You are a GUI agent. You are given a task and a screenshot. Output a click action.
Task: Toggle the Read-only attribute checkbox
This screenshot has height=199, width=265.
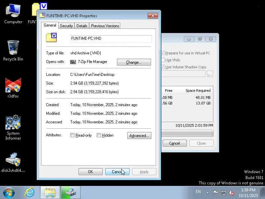[x=72, y=135]
